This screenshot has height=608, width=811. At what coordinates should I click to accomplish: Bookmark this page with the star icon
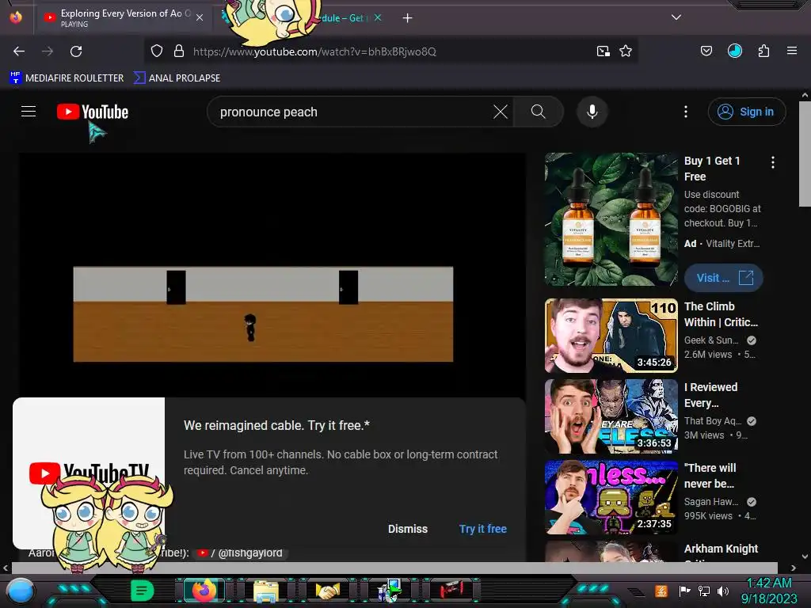click(x=626, y=51)
